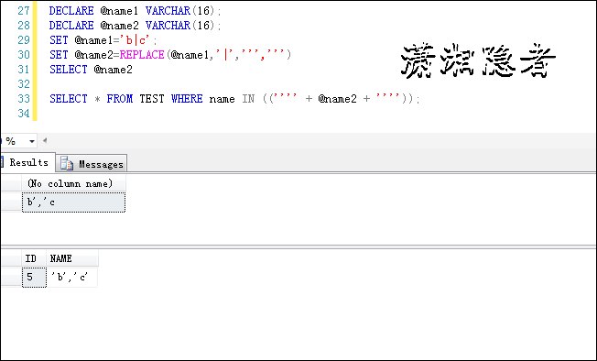Screen dimensions: 597x361
Task: Click the b','c result cell
Action: [x=73, y=202]
